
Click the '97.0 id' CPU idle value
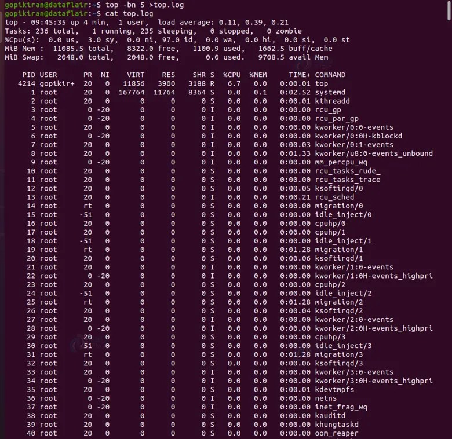179,40
